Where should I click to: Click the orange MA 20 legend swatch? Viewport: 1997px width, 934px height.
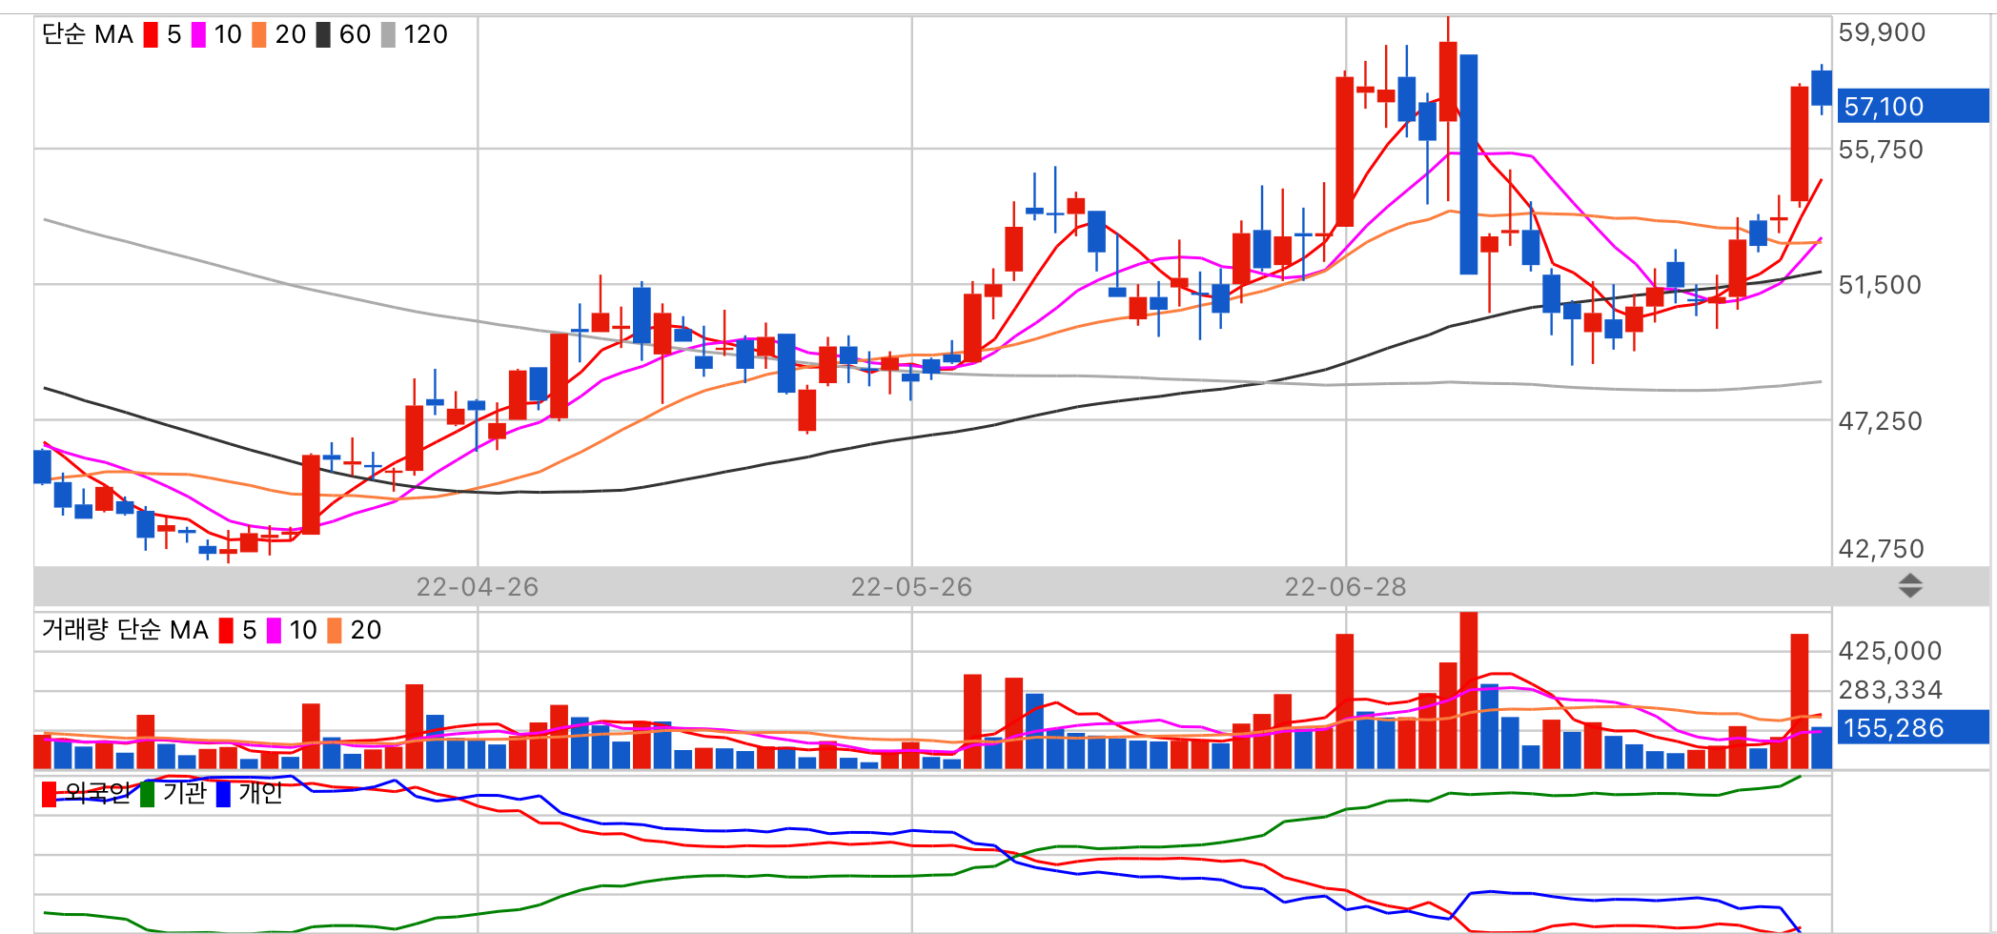(x=259, y=35)
